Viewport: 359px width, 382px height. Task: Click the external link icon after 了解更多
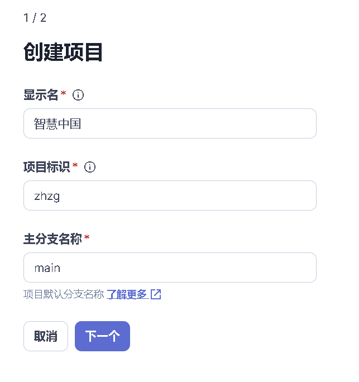[156, 294]
